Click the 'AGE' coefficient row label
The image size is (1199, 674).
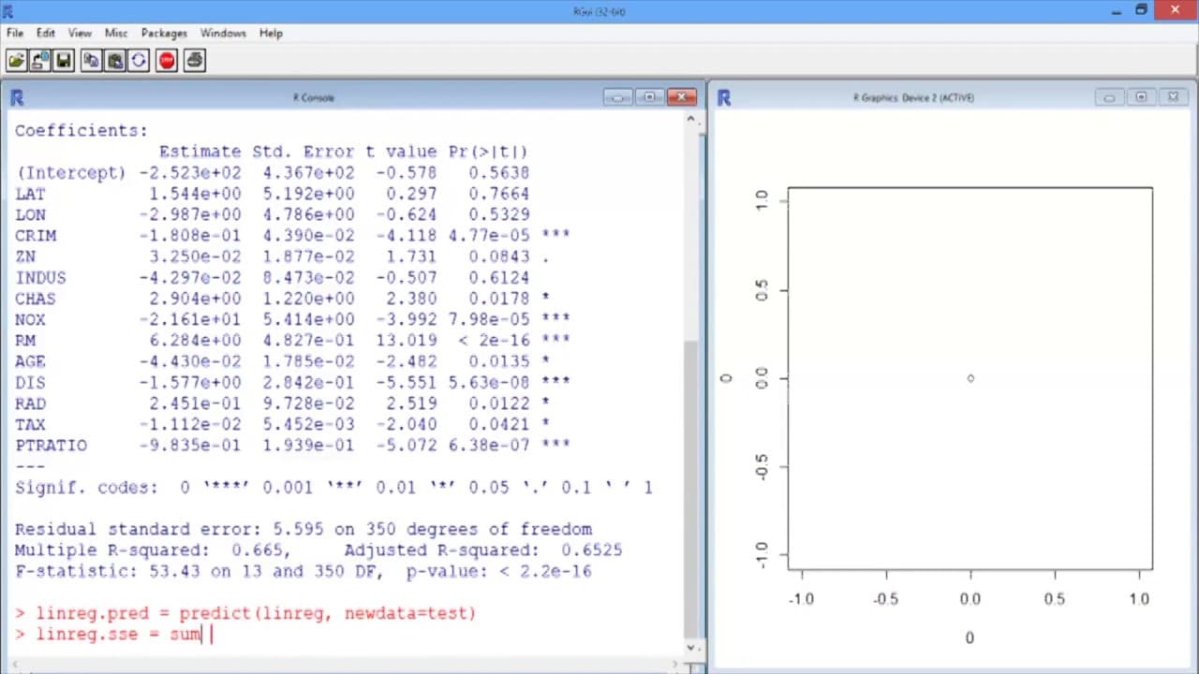[x=30, y=361]
